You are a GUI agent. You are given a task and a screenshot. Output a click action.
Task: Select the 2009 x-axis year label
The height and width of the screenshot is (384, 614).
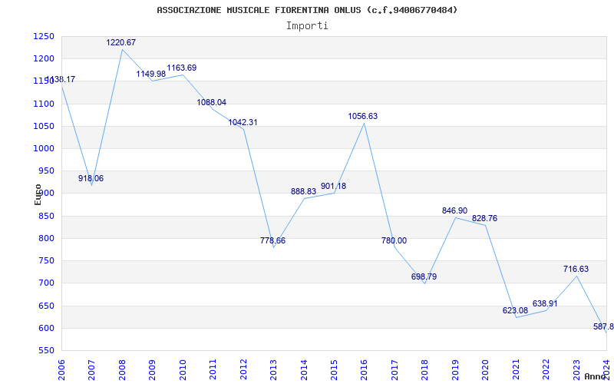(152, 370)
